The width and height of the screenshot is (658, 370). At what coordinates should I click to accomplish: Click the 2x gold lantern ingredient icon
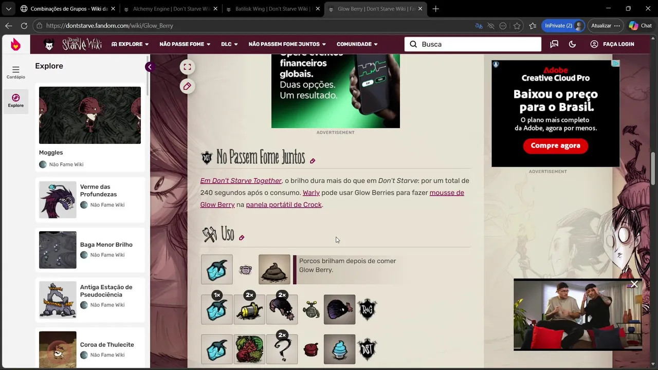point(249,309)
